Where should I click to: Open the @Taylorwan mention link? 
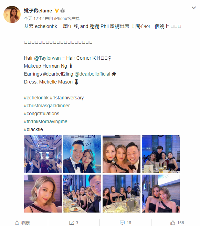tap(47, 58)
